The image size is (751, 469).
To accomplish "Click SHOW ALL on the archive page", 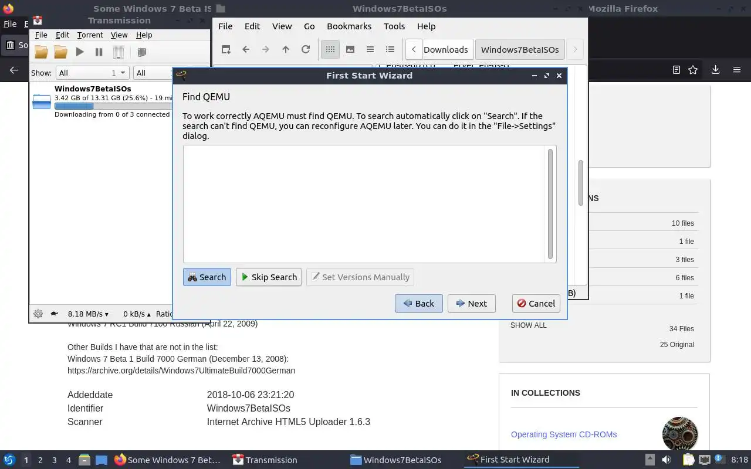I will (528, 325).
